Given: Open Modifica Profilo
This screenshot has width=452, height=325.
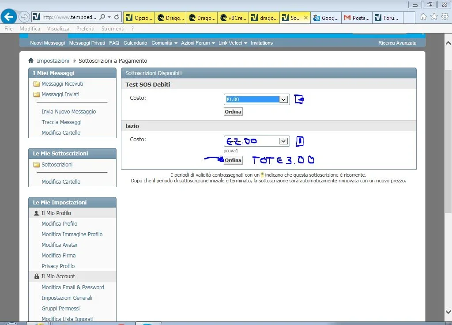Looking at the screenshot, I should coord(60,224).
